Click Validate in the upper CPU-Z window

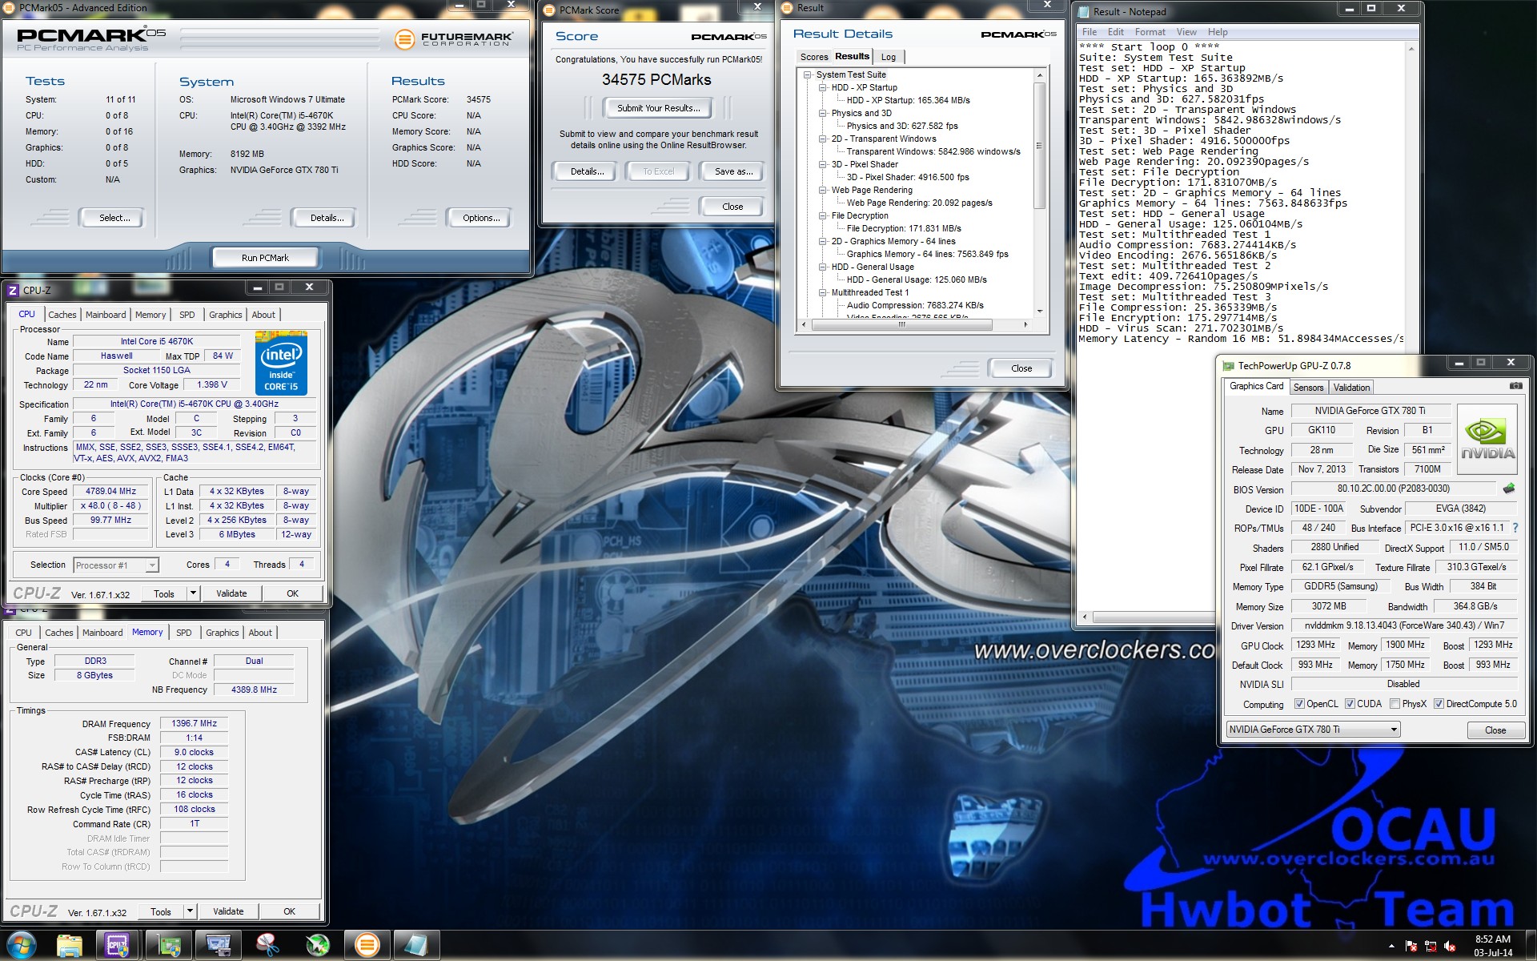[x=231, y=593]
